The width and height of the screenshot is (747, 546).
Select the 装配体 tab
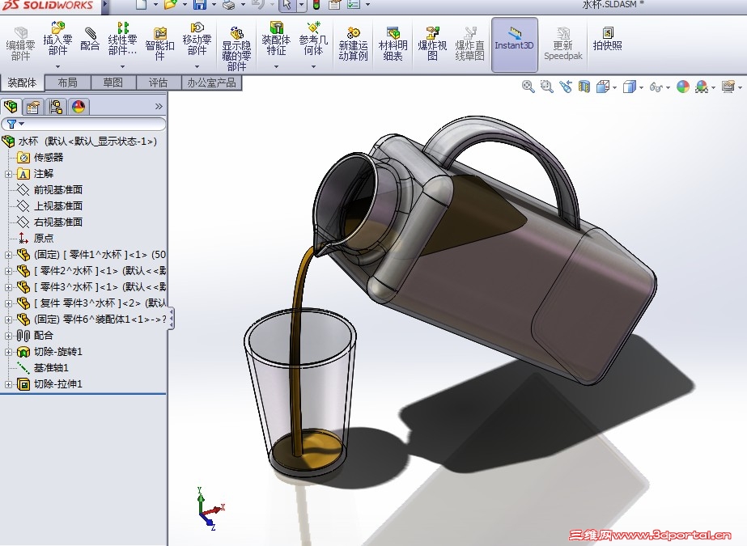coord(22,83)
